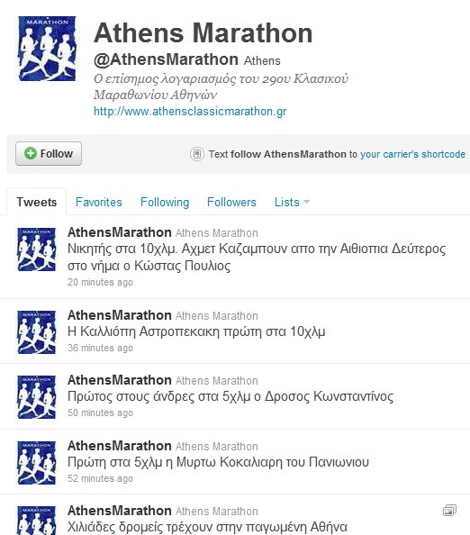Click the AthensMarathon username on the first tweet
The width and height of the screenshot is (470, 535).
(120, 232)
